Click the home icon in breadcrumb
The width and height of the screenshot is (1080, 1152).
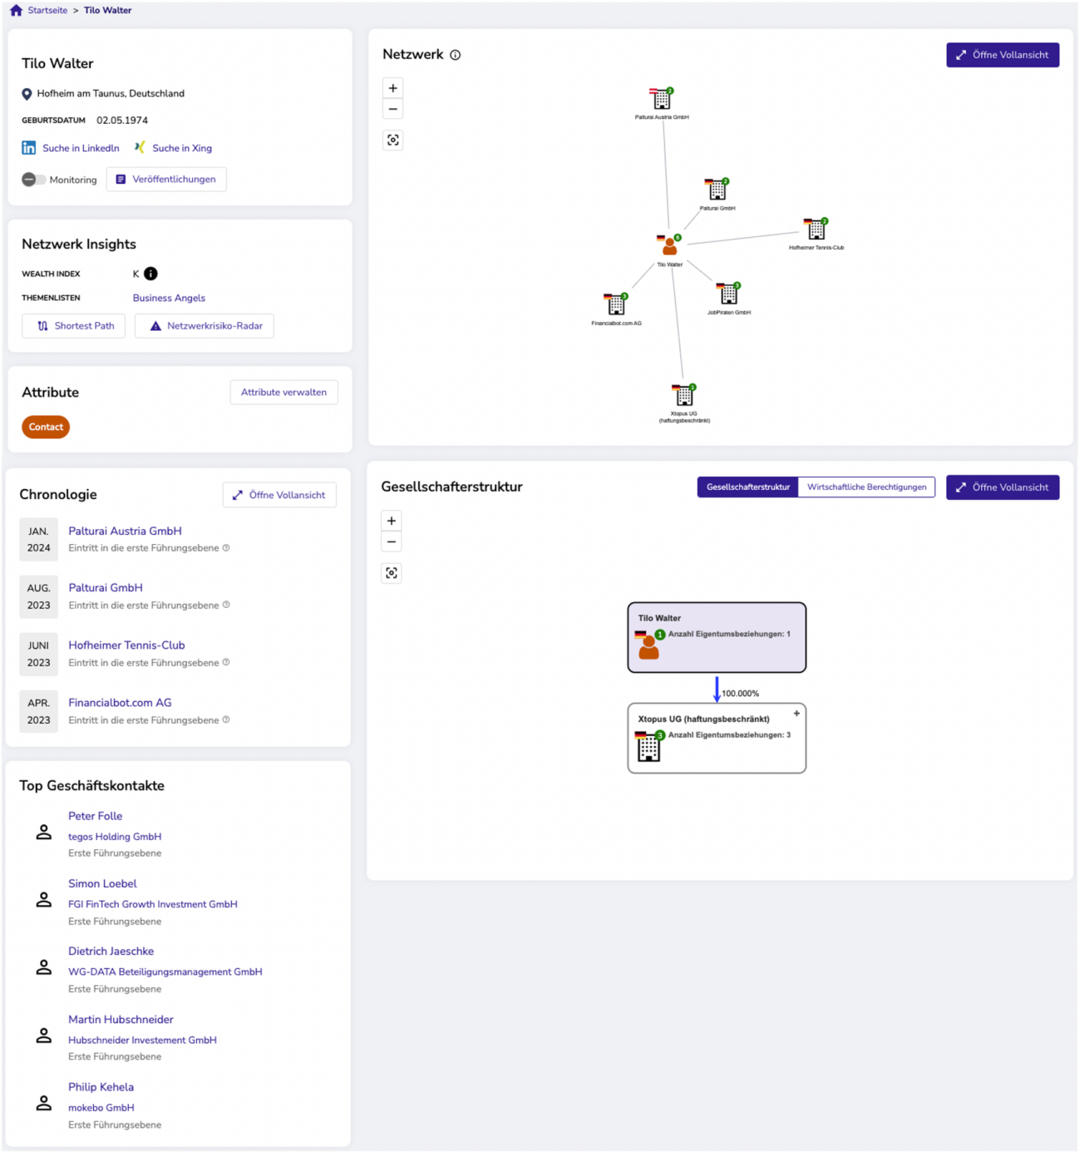pyautogui.click(x=16, y=11)
